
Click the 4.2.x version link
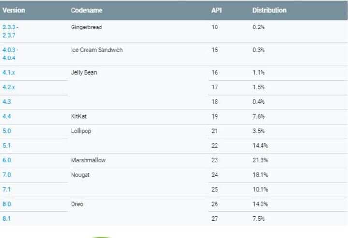point(9,87)
